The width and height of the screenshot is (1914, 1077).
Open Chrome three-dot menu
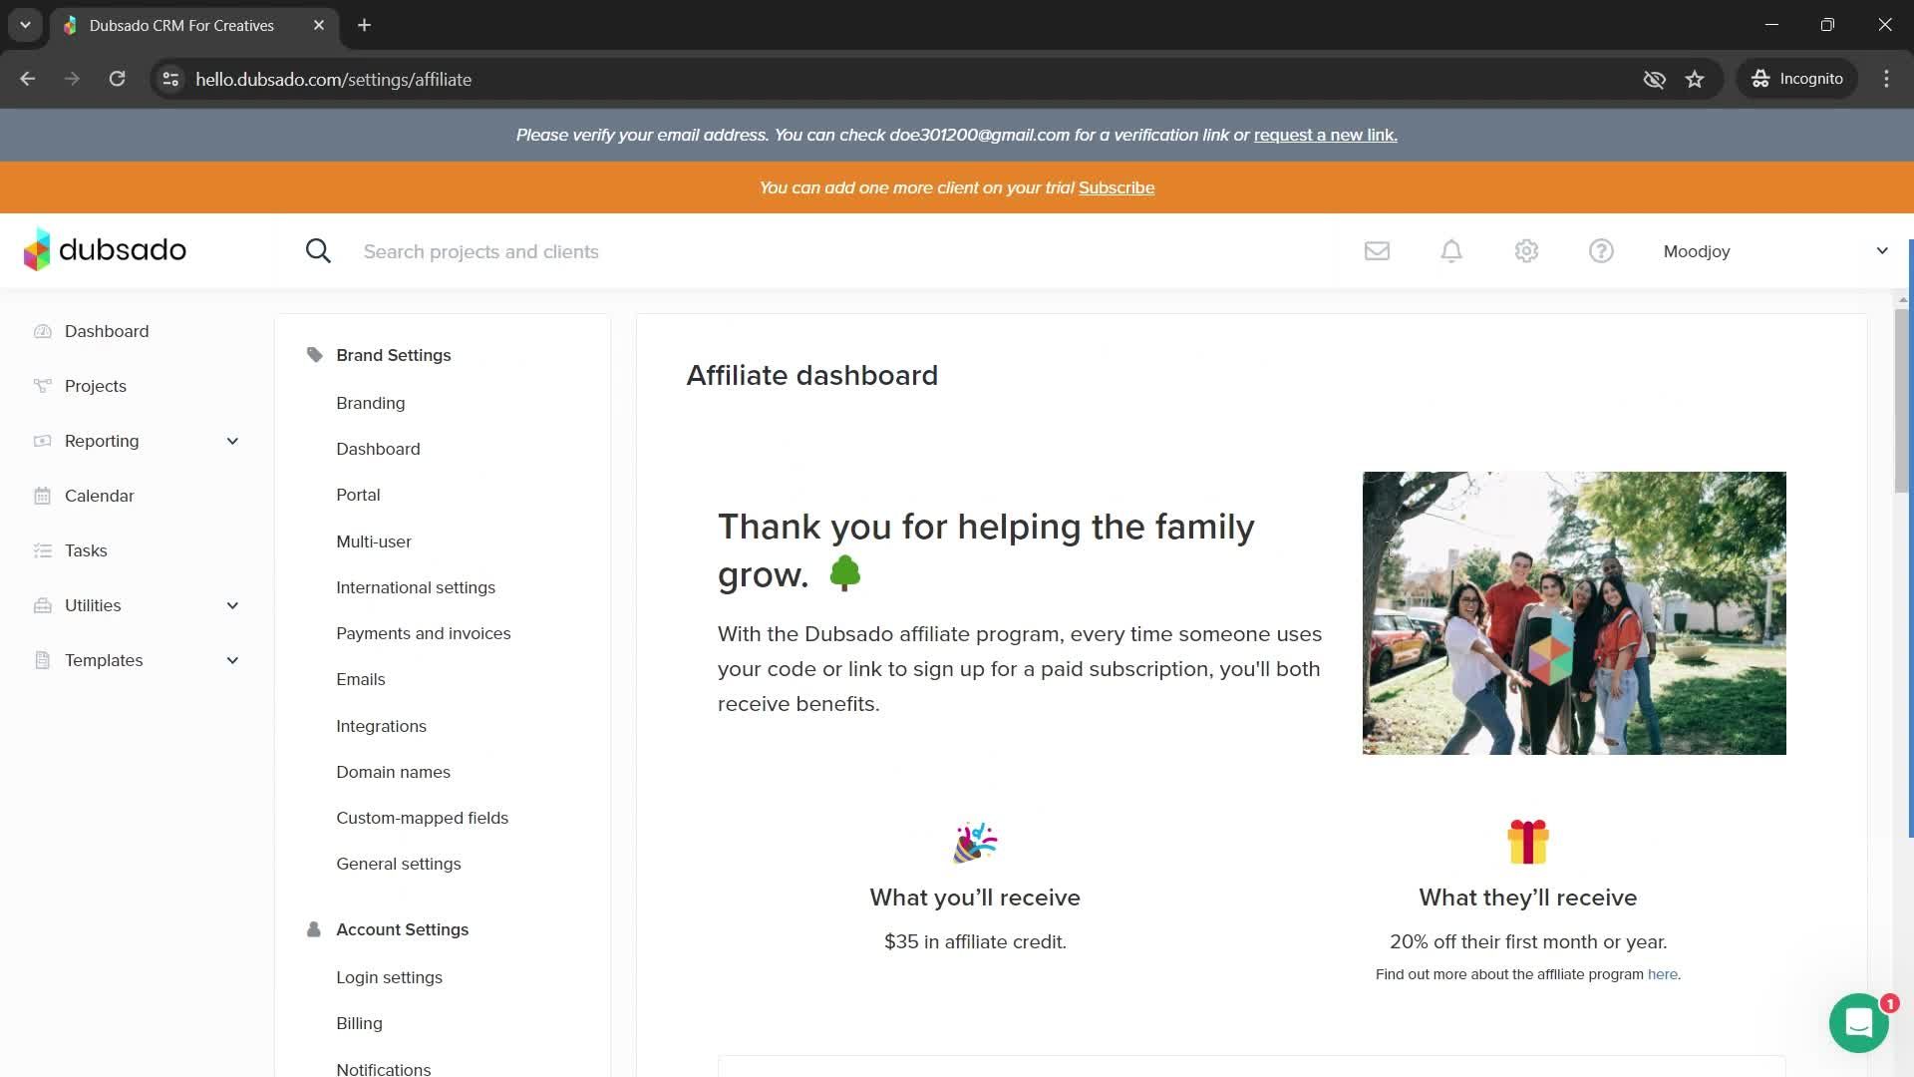(x=1886, y=79)
